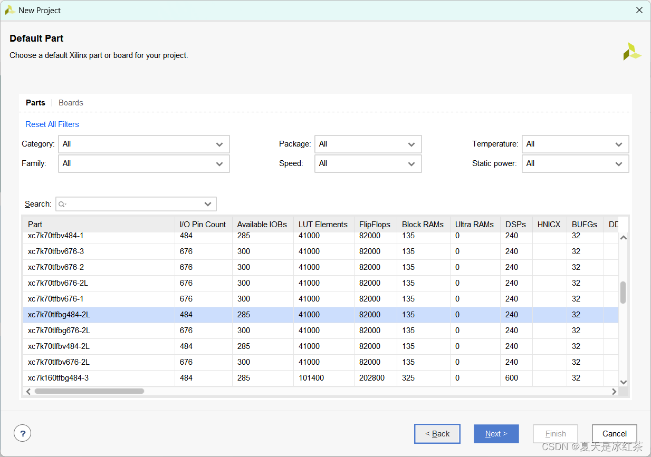
Task: Switch to the Parts tab
Action: pos(35,103)
